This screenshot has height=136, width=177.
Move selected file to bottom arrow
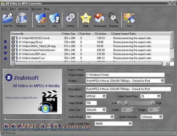coord(5,59)
